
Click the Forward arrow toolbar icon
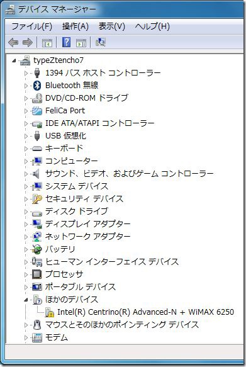tap(27, 42)
